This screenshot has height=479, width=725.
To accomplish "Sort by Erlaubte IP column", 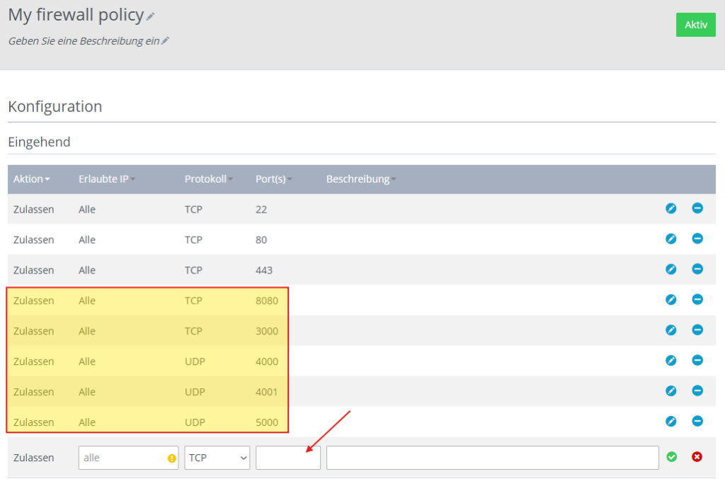I will tap(106, 179).
